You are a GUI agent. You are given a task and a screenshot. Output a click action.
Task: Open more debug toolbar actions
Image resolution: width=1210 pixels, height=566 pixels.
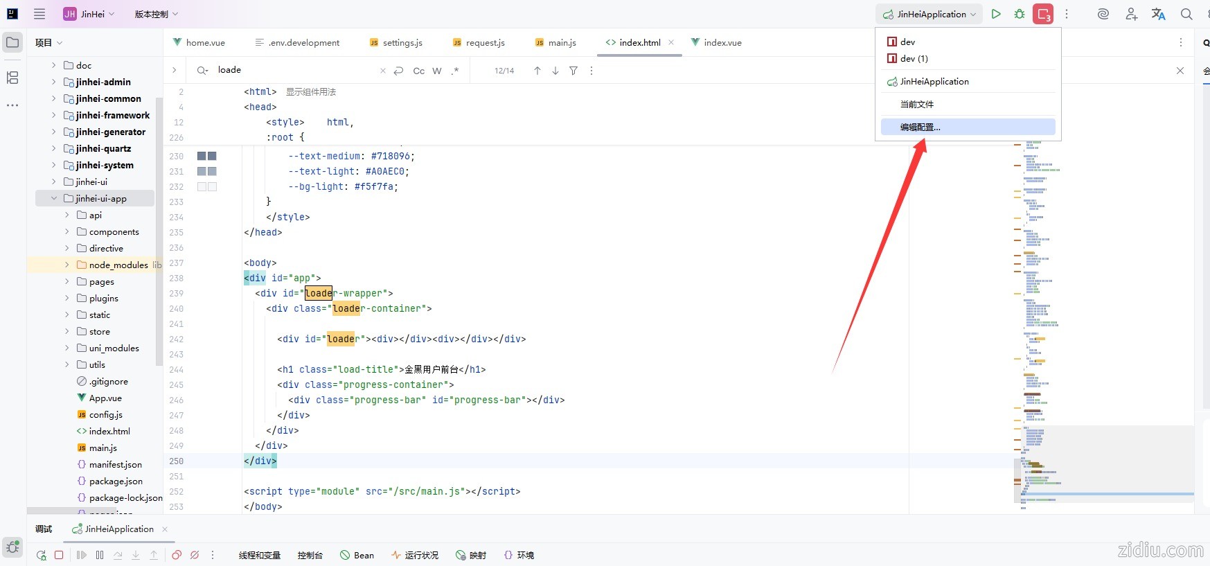pos(213,555)
